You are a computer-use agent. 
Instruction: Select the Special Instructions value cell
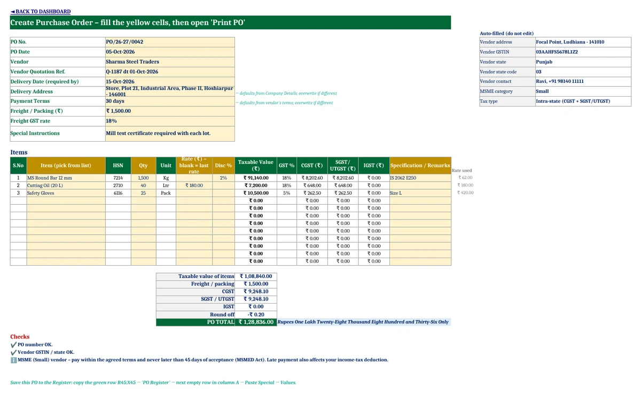(170, 134)
